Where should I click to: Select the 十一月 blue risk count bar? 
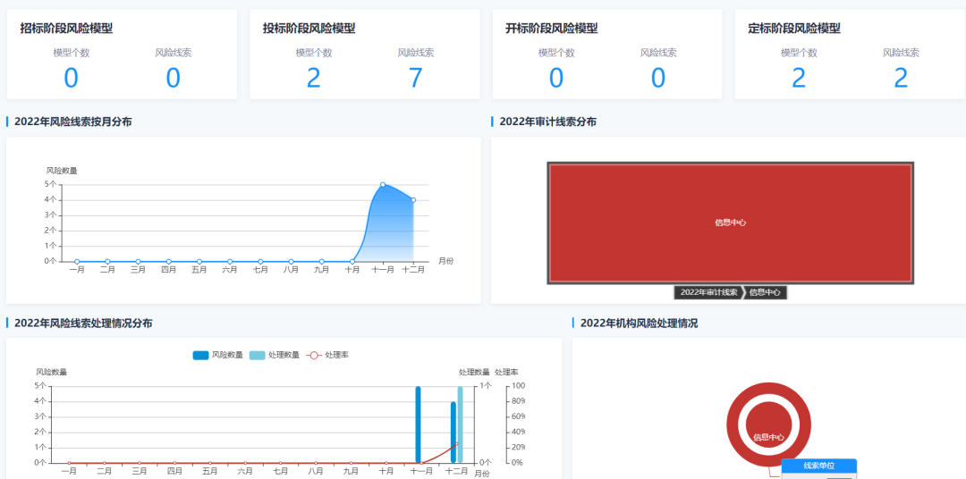click(x=418, y=424)
